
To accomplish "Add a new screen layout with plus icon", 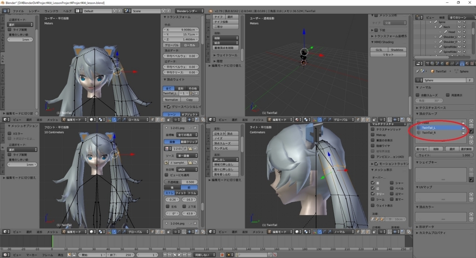I will click(x=114, y=11).
